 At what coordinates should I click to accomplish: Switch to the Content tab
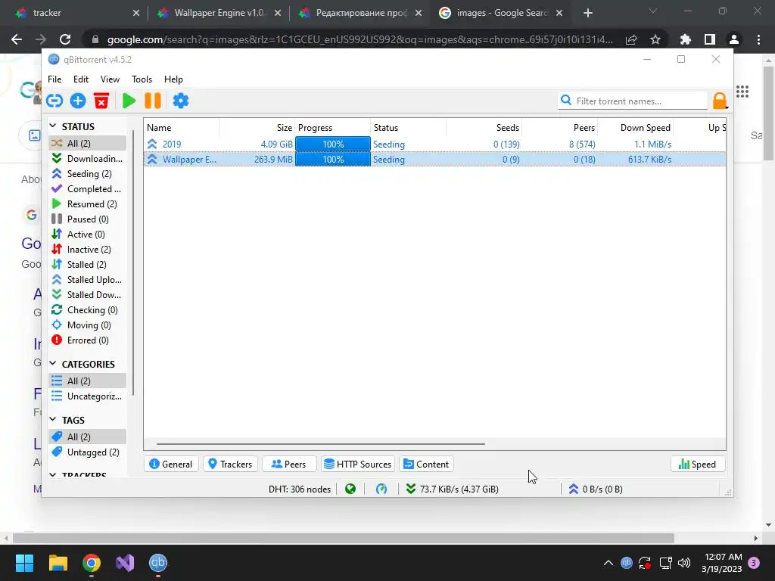(427, 464)
